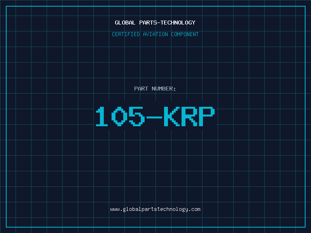Click the digit 0 in the part number
311x233 pixels.
[x=119, y=116]
